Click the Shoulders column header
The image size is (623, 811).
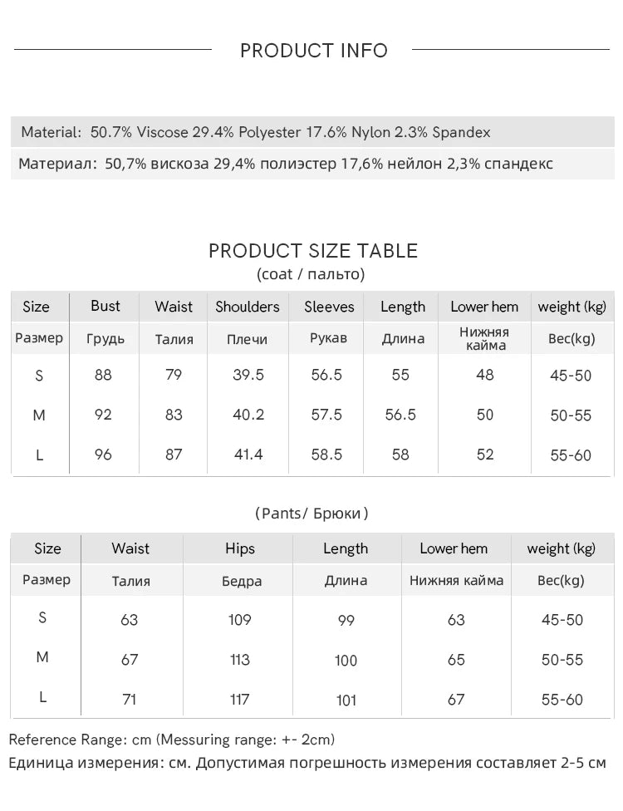(248, 307)
